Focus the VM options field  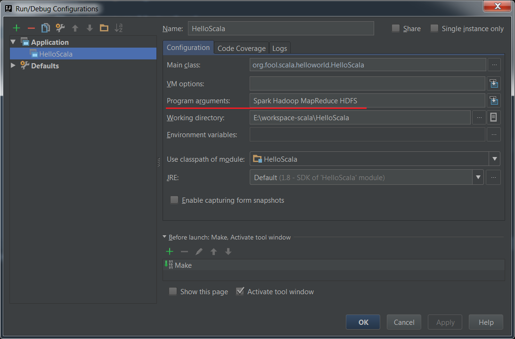pos(368,83)
